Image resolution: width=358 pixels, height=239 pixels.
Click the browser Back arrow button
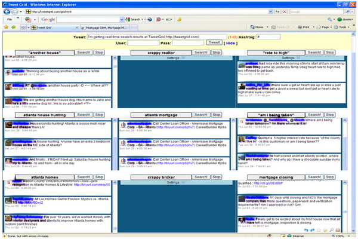(6, 11)
